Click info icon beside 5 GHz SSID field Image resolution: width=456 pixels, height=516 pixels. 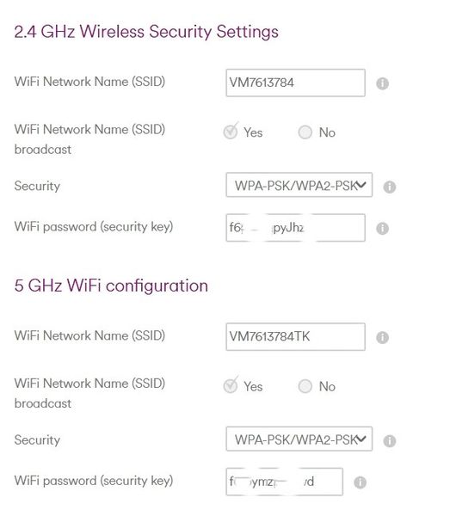point(382,337)
